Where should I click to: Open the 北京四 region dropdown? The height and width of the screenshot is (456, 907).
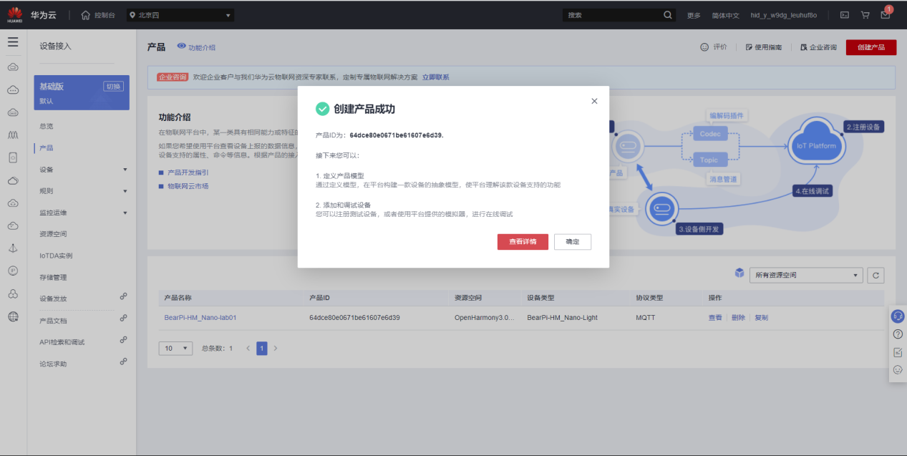(x=180, y=15)
